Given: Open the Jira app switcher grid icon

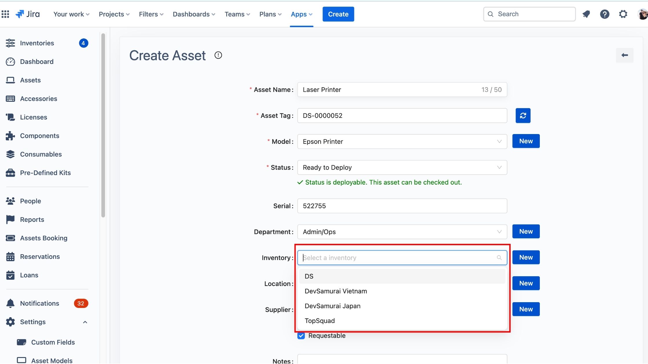Looking at the screenshot, I should coord(5,14).
